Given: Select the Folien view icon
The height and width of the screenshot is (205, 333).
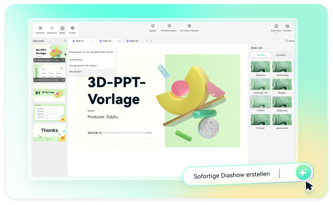Looking at the screenshot, I should click(x=62, y=30).
